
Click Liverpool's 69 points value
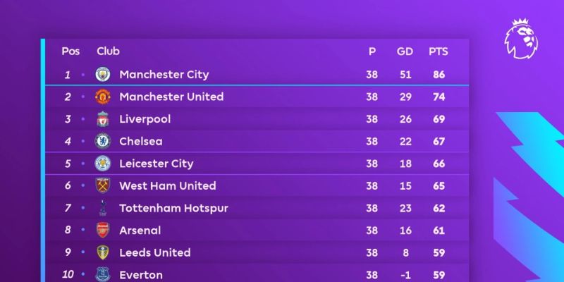(439, 119)
